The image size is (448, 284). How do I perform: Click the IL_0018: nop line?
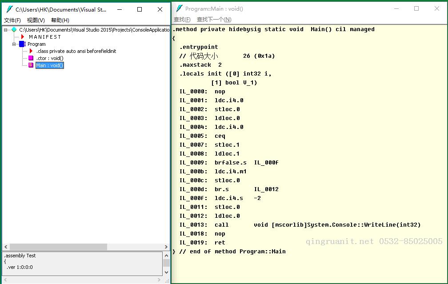[202, 234]
